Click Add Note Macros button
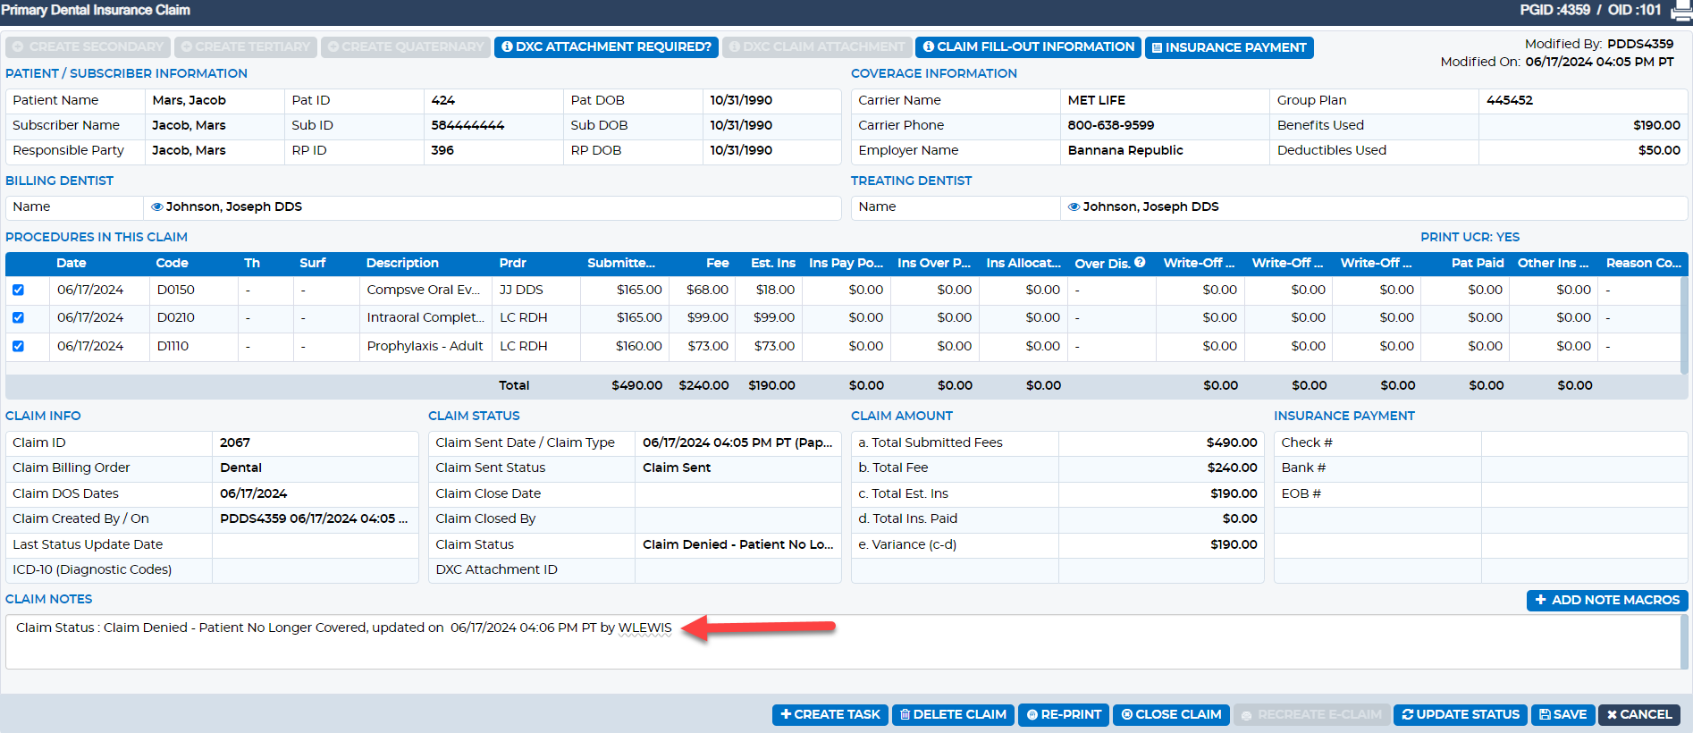The width and height of the screenshot is (1693, 733). point(1607,600)
